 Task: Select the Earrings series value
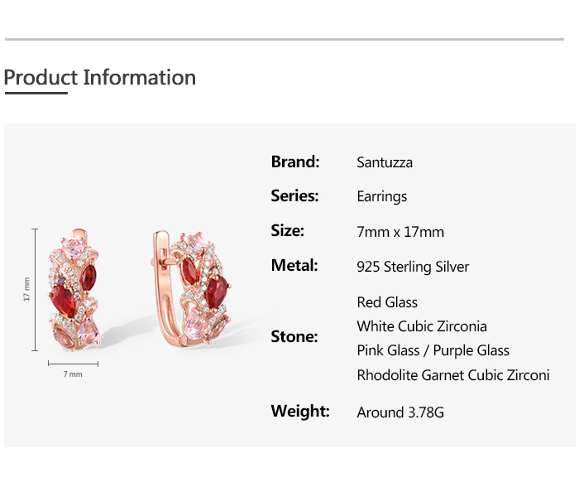[x=382, y=197]
